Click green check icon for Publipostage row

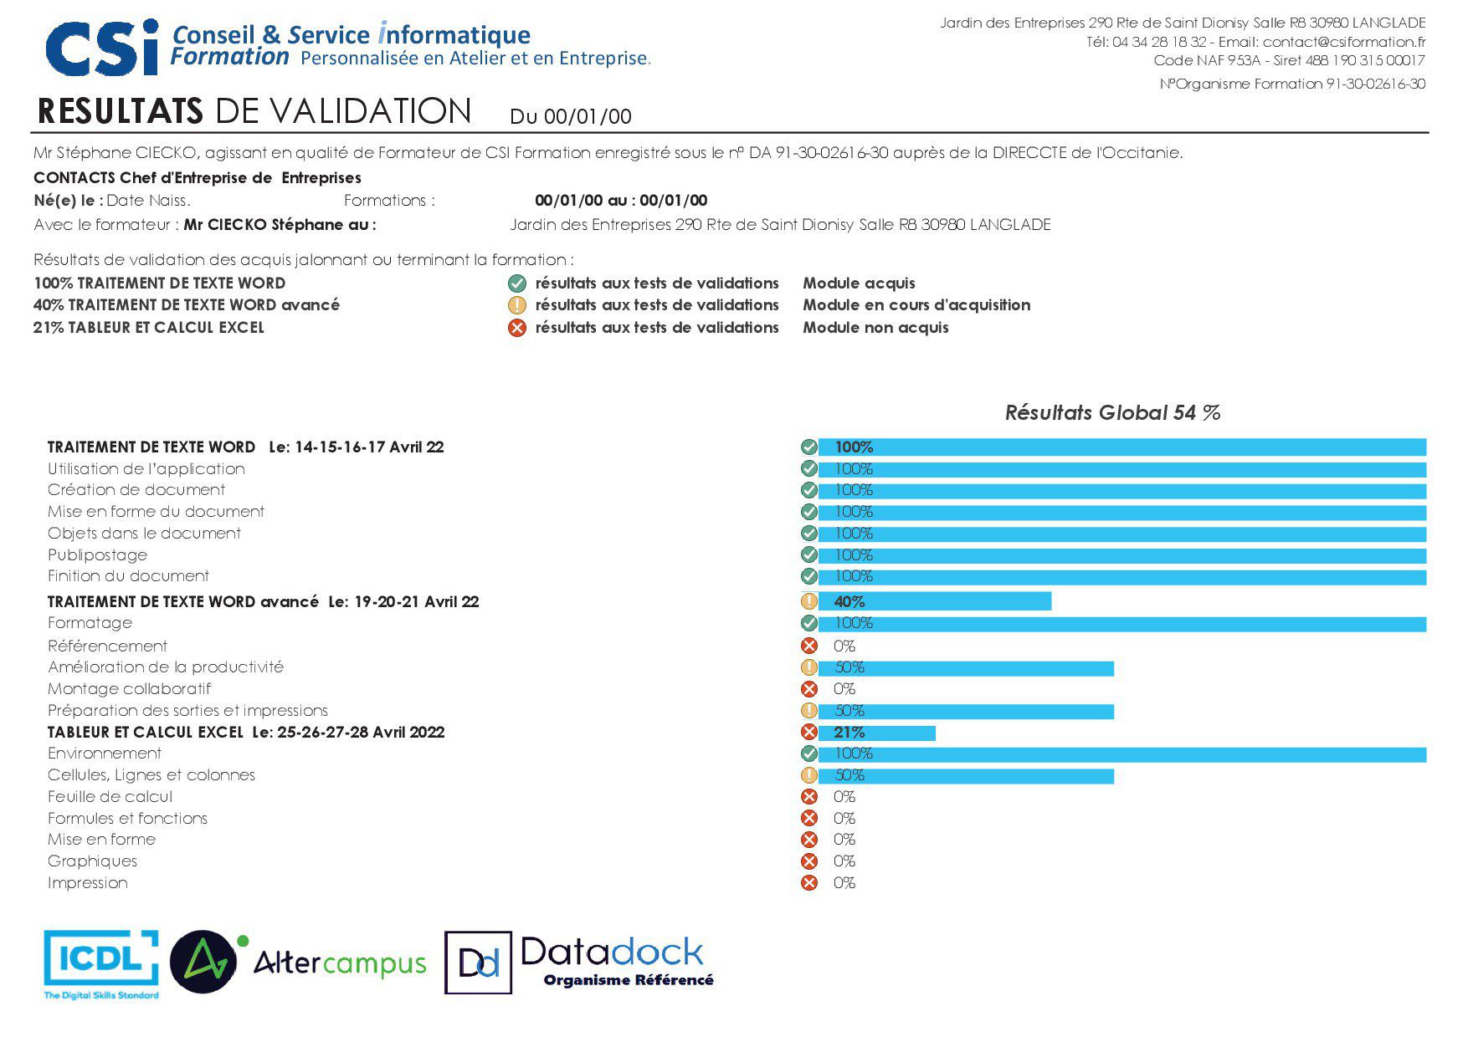tap(808, 554)
